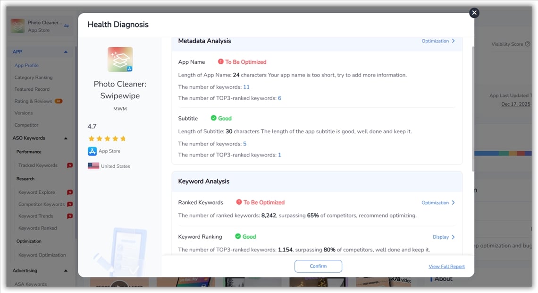This screenshot has height=293, width=538.
Task: Click the App Name keyword count 11
Action: (246, 87)
